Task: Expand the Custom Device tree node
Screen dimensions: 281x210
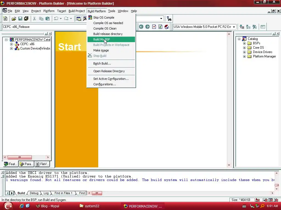Action: [x=11, y=48]
